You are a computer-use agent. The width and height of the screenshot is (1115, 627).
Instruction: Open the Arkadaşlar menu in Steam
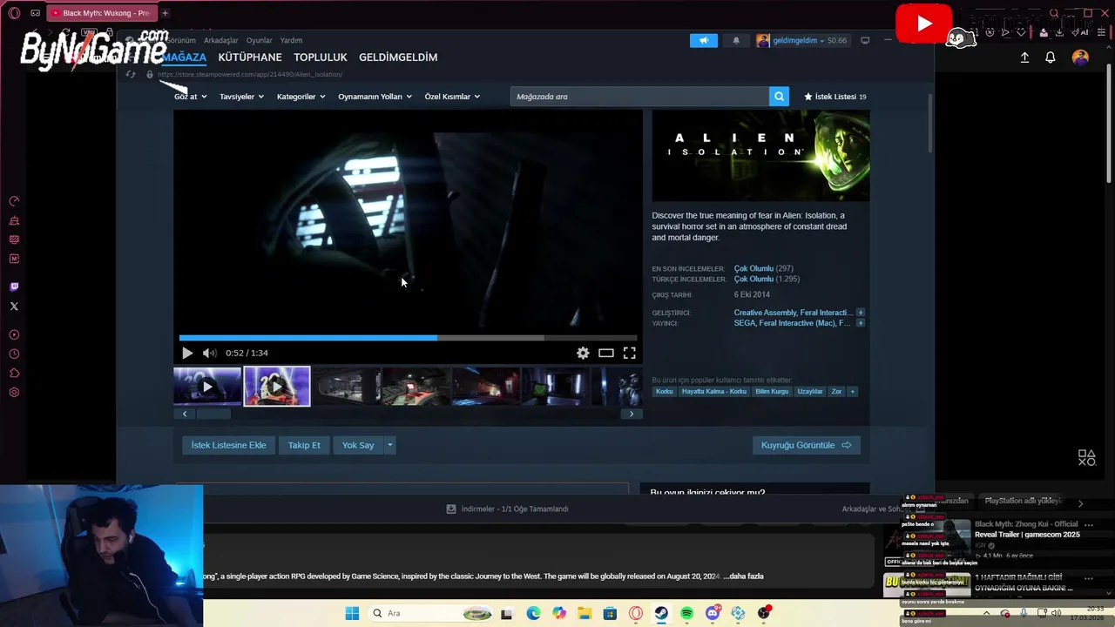pos(221,40)
